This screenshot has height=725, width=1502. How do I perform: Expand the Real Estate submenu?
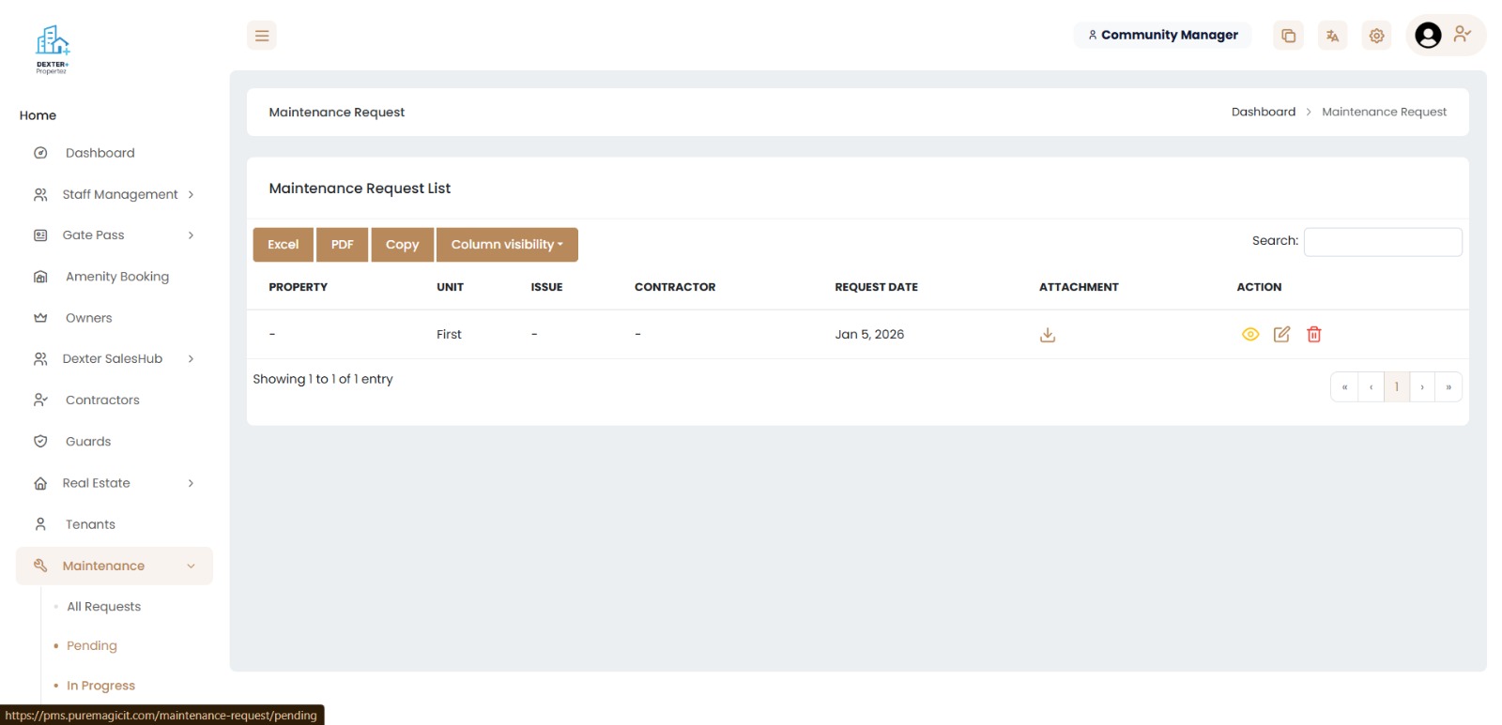click(x=115, y=483)
